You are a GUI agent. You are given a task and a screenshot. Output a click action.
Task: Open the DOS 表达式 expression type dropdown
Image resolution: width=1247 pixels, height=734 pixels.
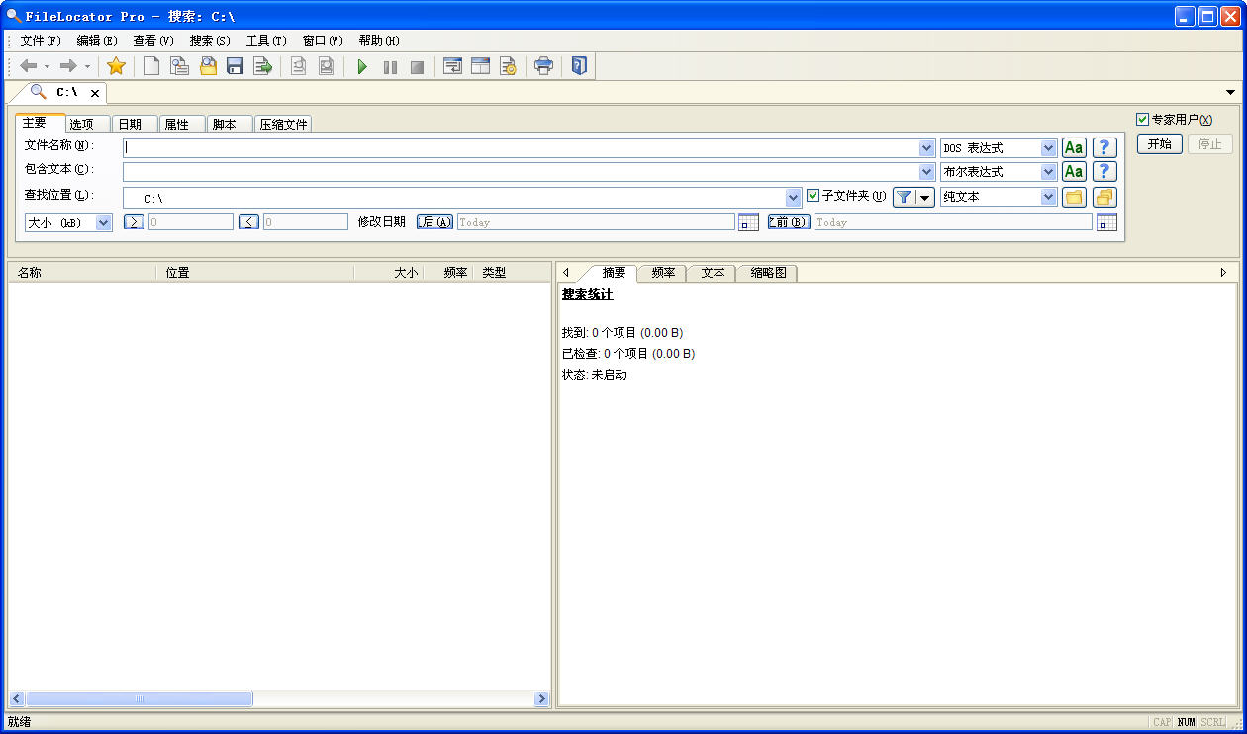pos(1049,148)
